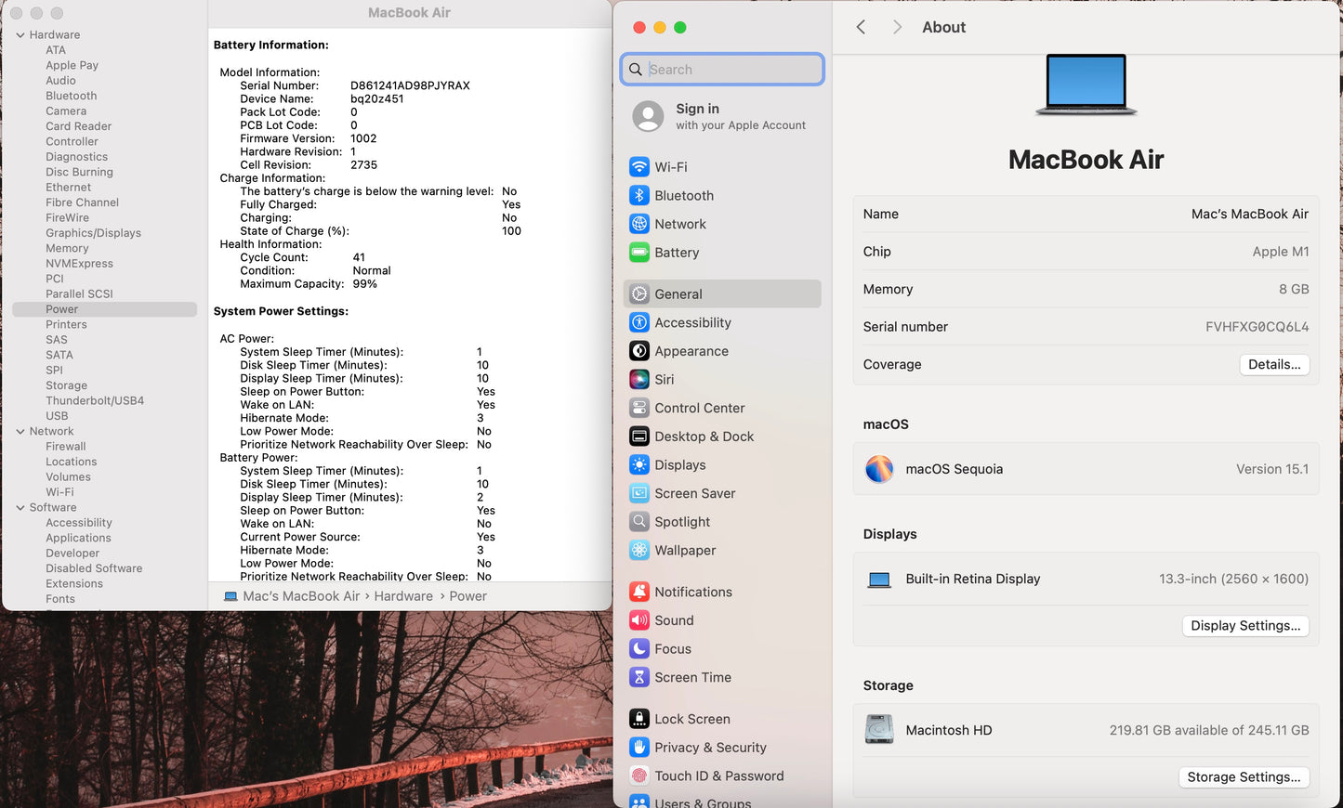Open the Screen Time hourglass icon
The image size is (1343, 808).
[x=639, y=678]
